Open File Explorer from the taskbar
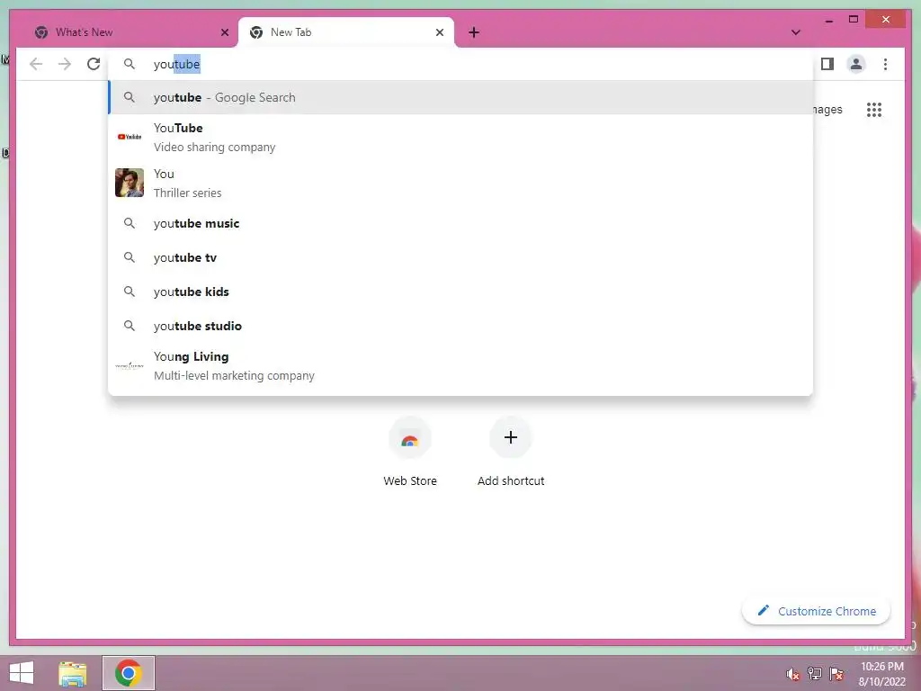 73,673
